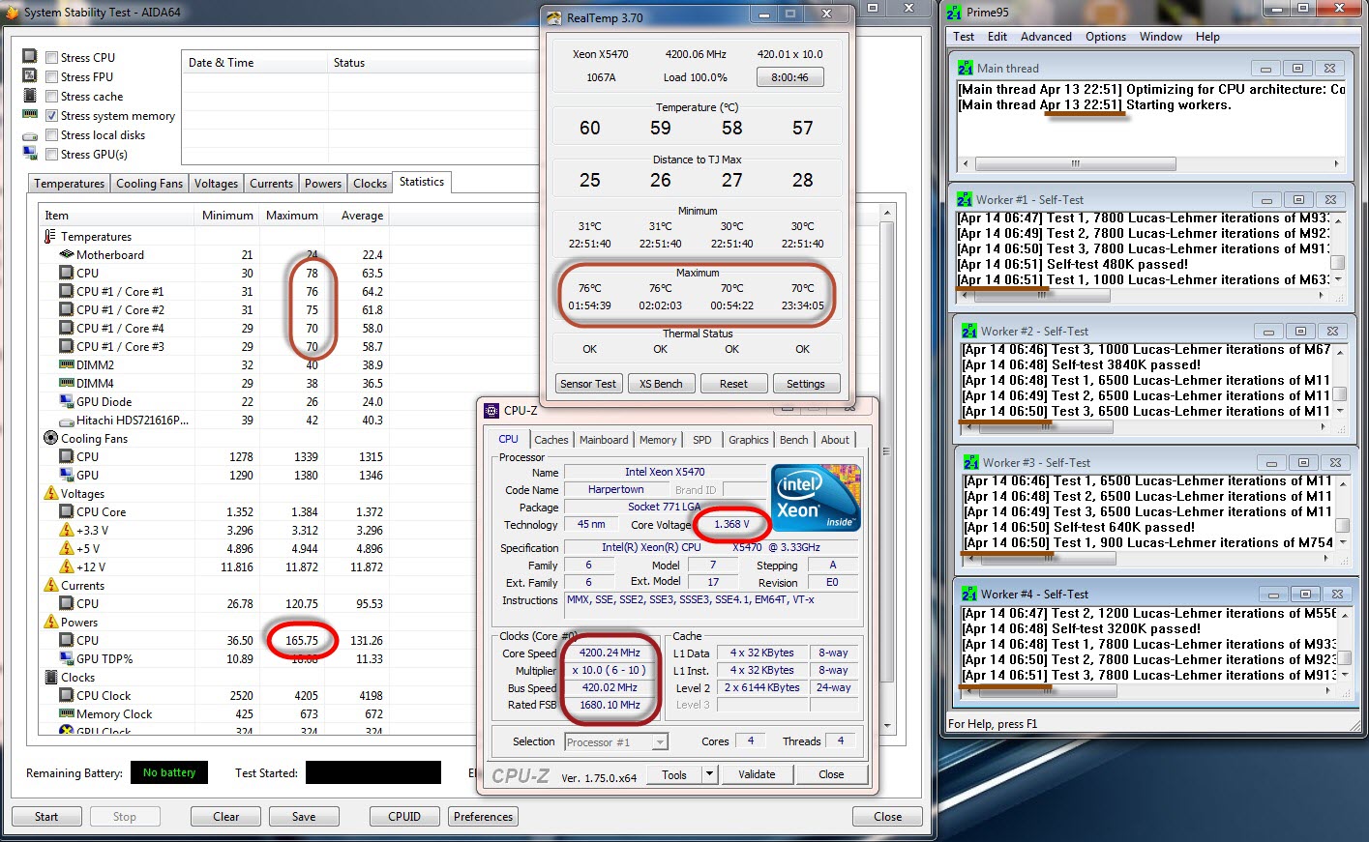Click the icon beside Stress cache
The image size is (1369, 842).
pos(30,96)
